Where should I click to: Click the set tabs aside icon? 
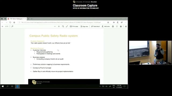(x=5, y=19)
